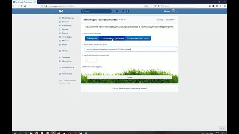Image resolution: width=239 pixels, height=134 pixels.
Task: Open the music note icon in VK header
Action: pos(123,11)
